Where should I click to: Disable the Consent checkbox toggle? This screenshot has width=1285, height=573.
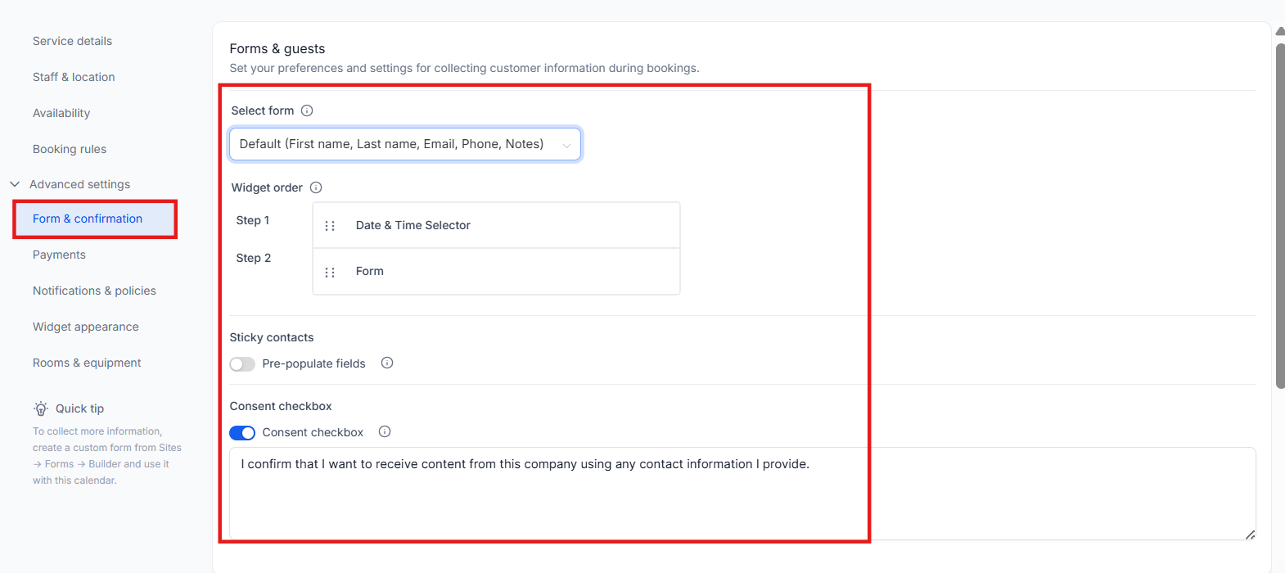242,432
